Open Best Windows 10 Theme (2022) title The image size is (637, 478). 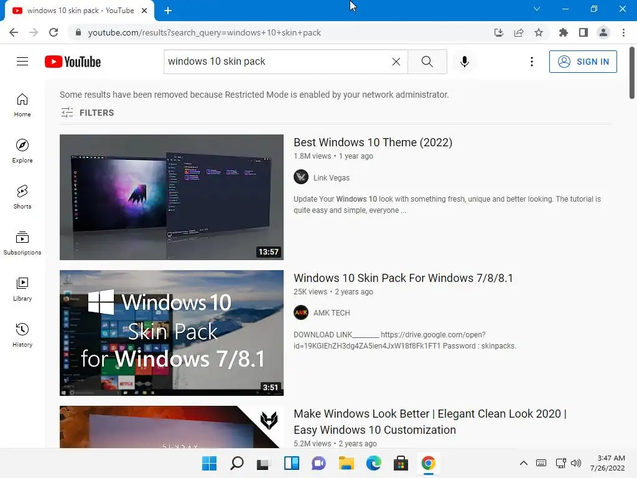pos(373,143)
